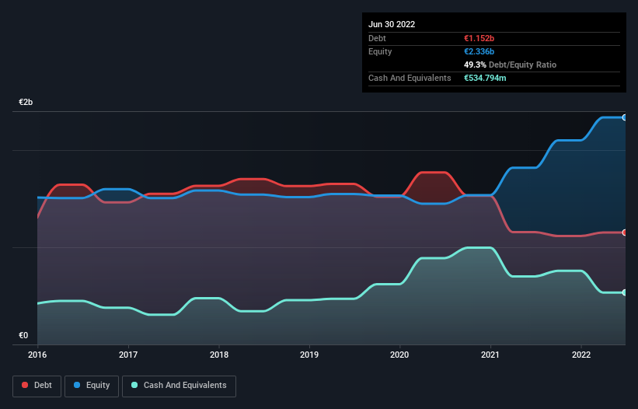Click the Jun 30 2022 tooltip date
Screen dimensions: 638x409
[x=392, y=24]
